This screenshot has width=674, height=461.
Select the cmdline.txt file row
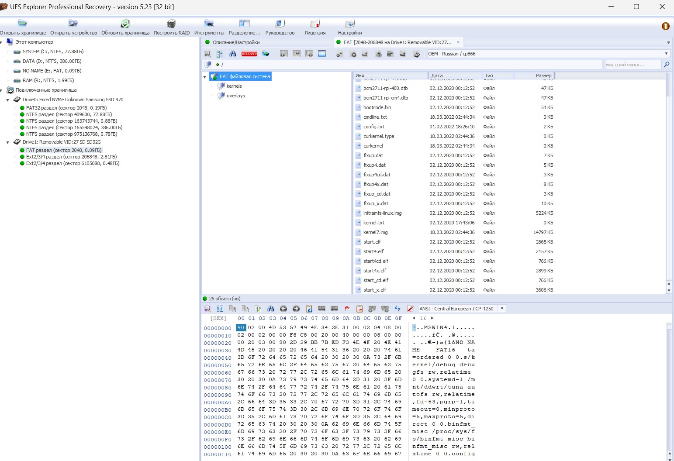point(454,117)
